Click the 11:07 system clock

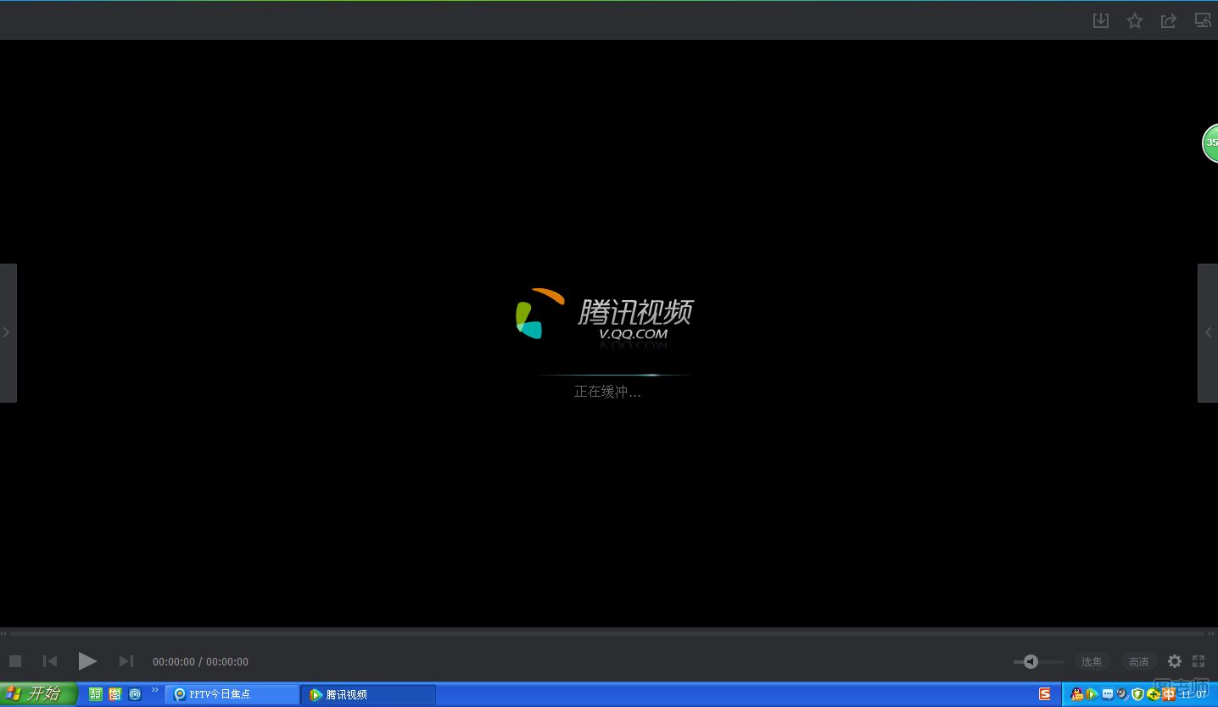click(1194, 694)
